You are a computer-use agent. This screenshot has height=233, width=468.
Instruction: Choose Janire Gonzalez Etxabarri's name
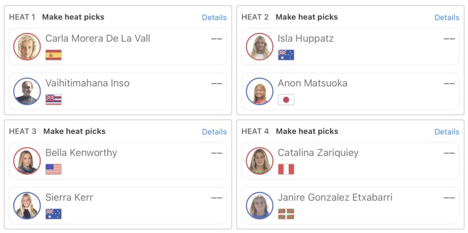point(335,198)
